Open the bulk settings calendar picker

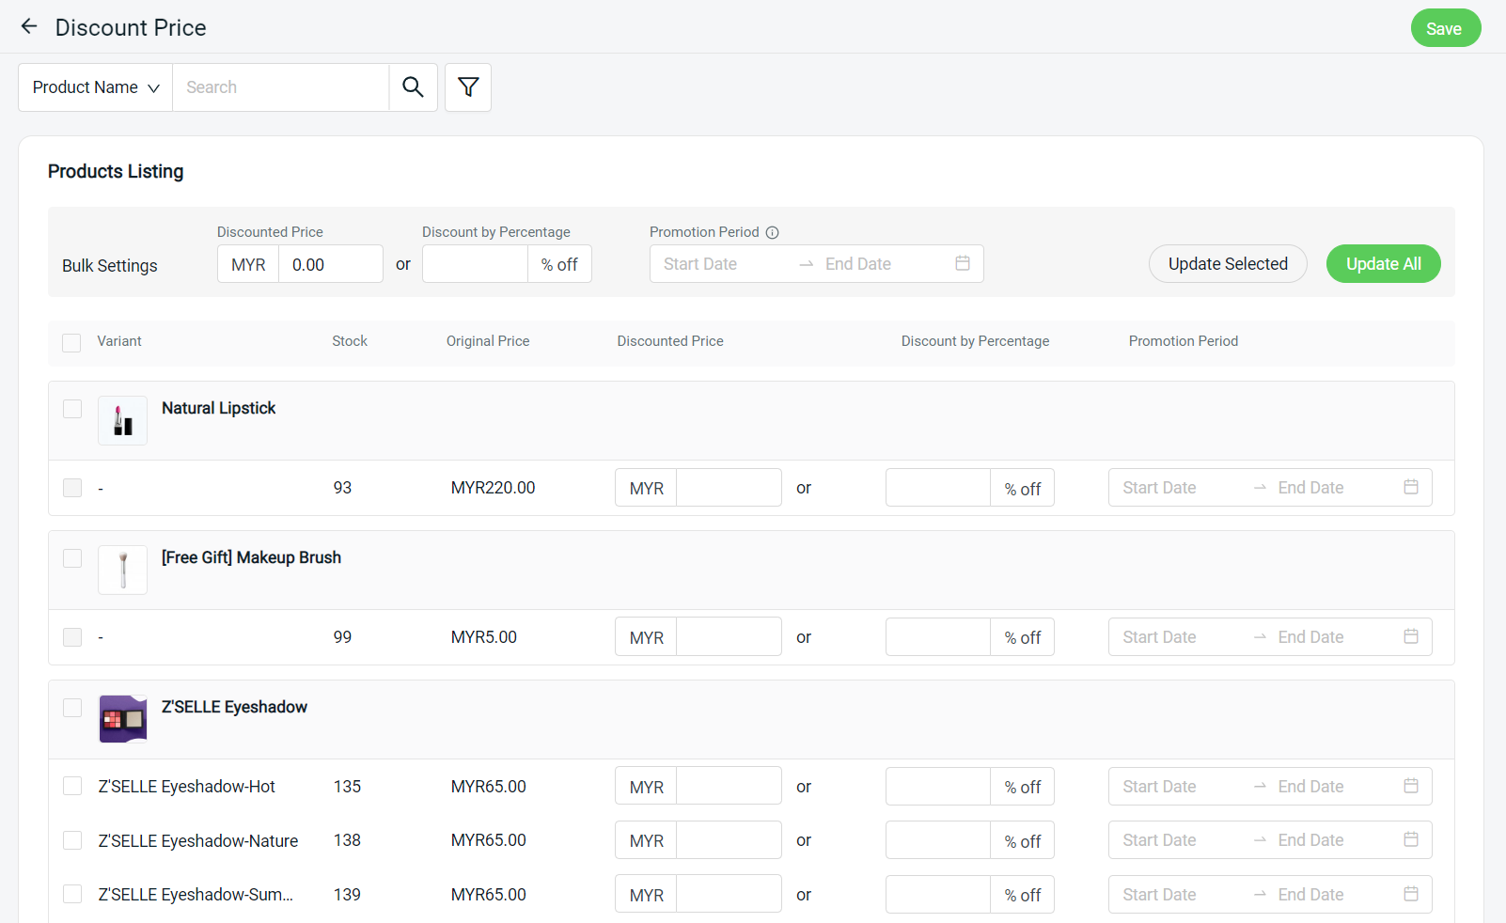click(x=963, y=263)
